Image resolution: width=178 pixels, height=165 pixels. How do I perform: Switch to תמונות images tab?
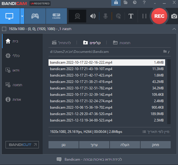click(122, 43)
